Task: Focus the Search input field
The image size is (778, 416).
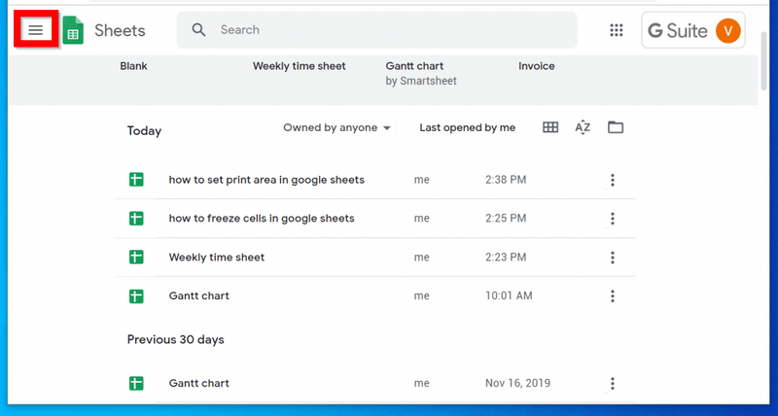Action: pos(377,30)
